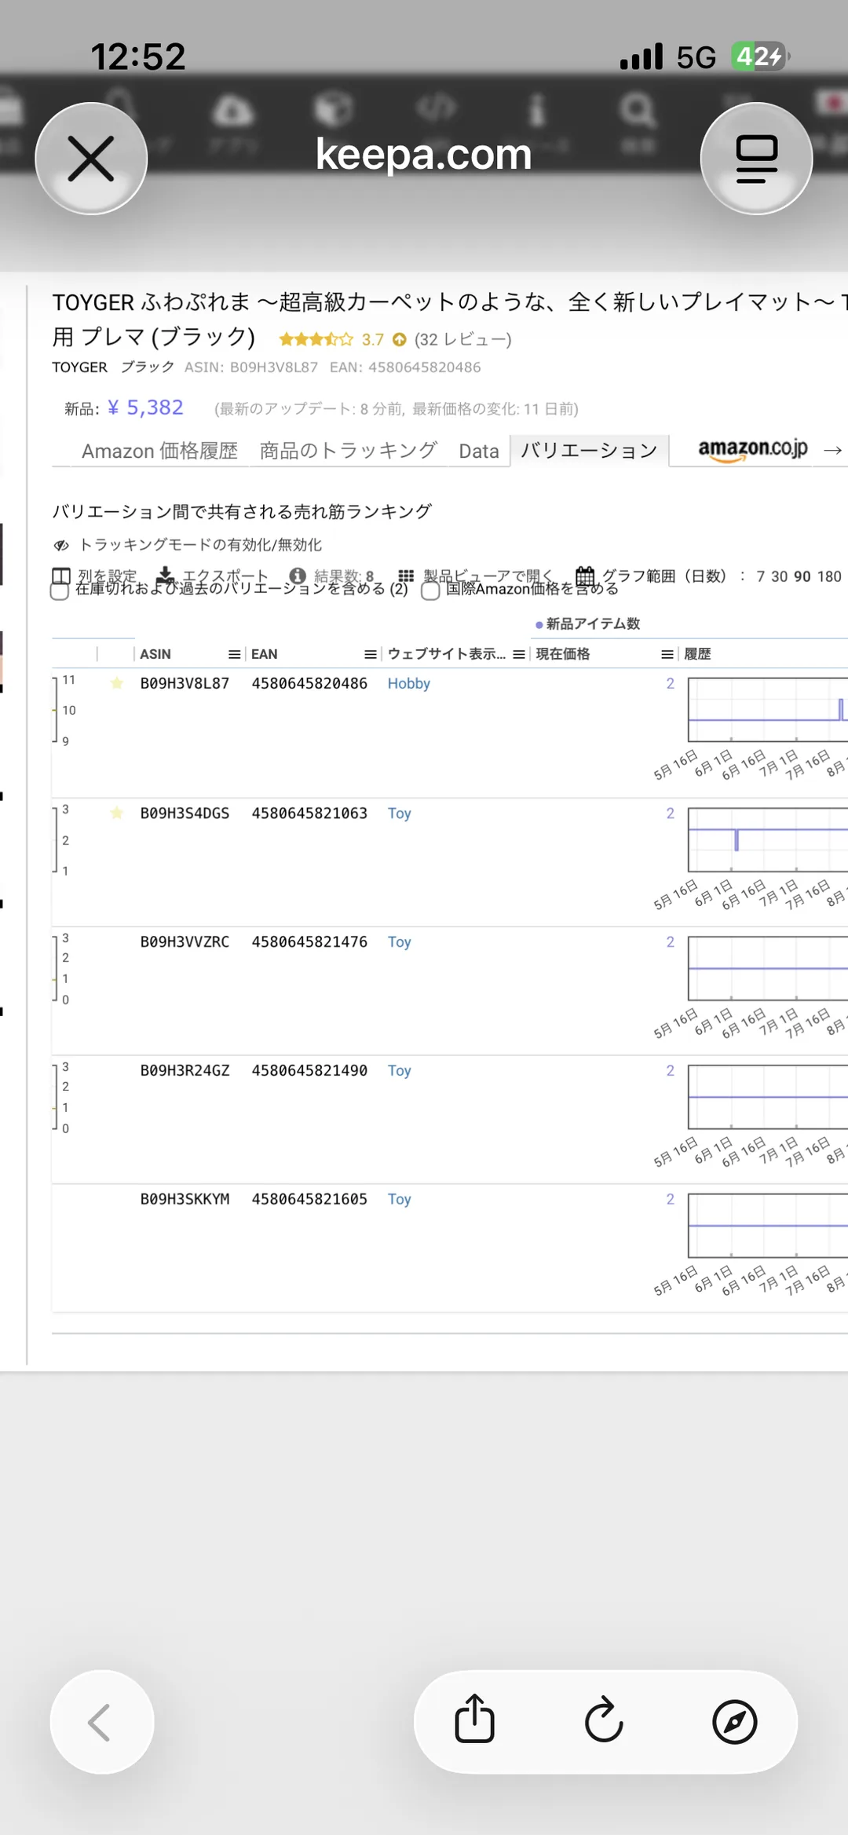This screenshot has height=1835, width=848.
Task: Click the 製品ビューアで開く label
Action: [488, 576]
